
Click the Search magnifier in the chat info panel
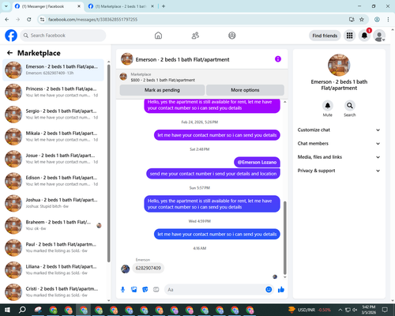350,106
